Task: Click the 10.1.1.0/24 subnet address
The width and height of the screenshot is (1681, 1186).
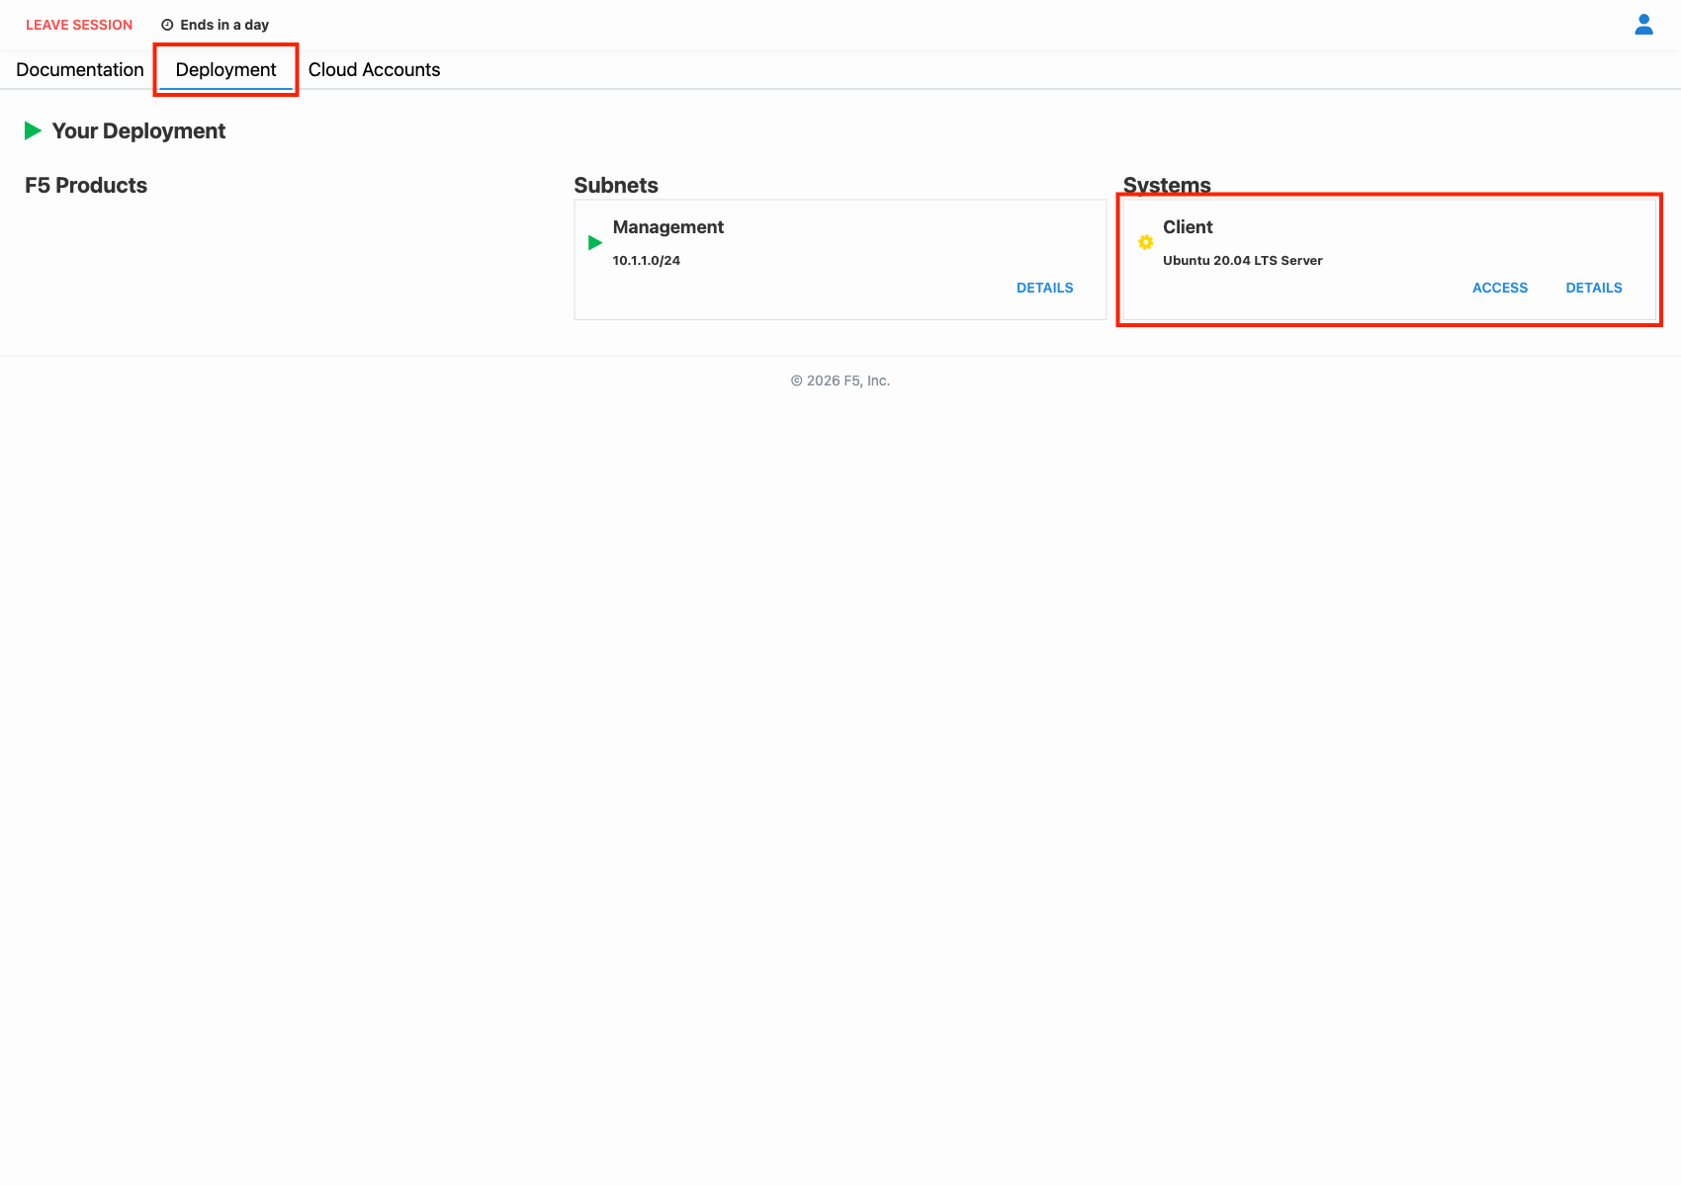Action: click(647, 261)
